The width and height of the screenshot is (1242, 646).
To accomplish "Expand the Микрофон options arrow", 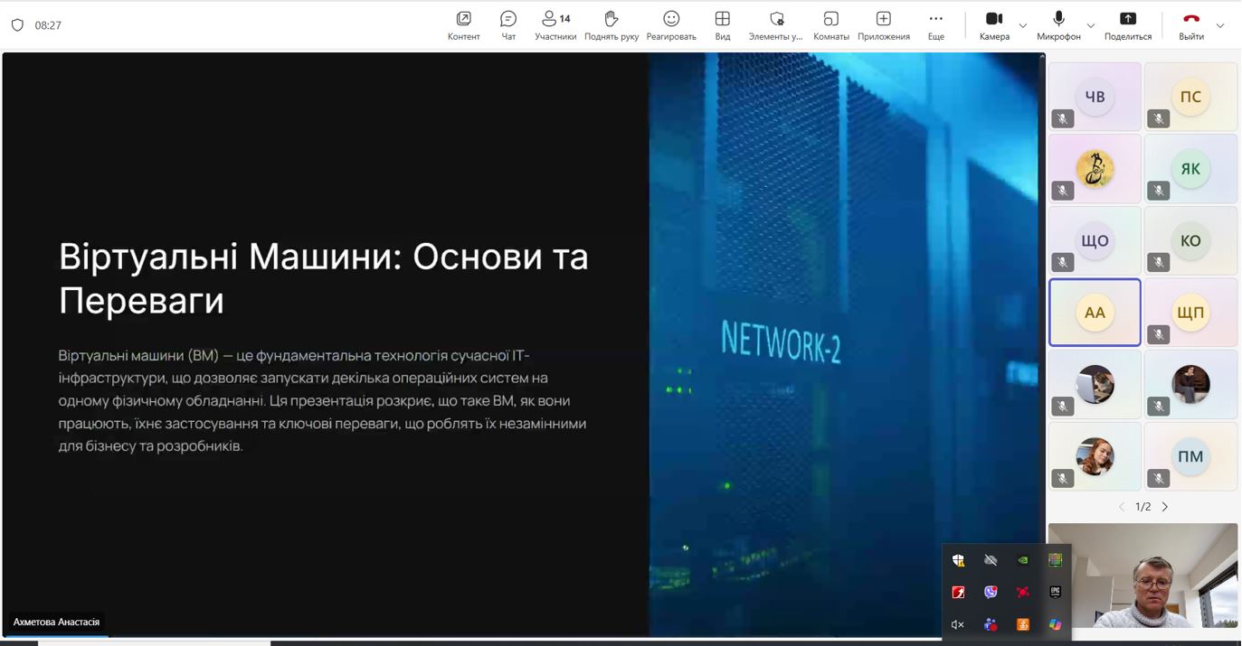I will [1091, 25].
